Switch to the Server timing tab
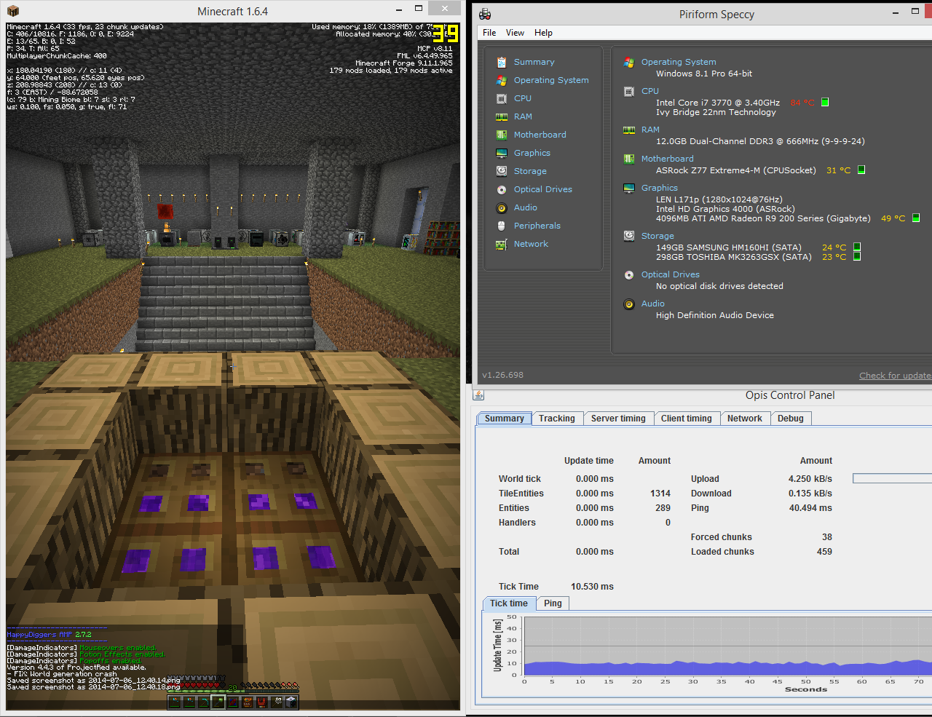Viewport: 932px width, 717px height. coord(618,419)
